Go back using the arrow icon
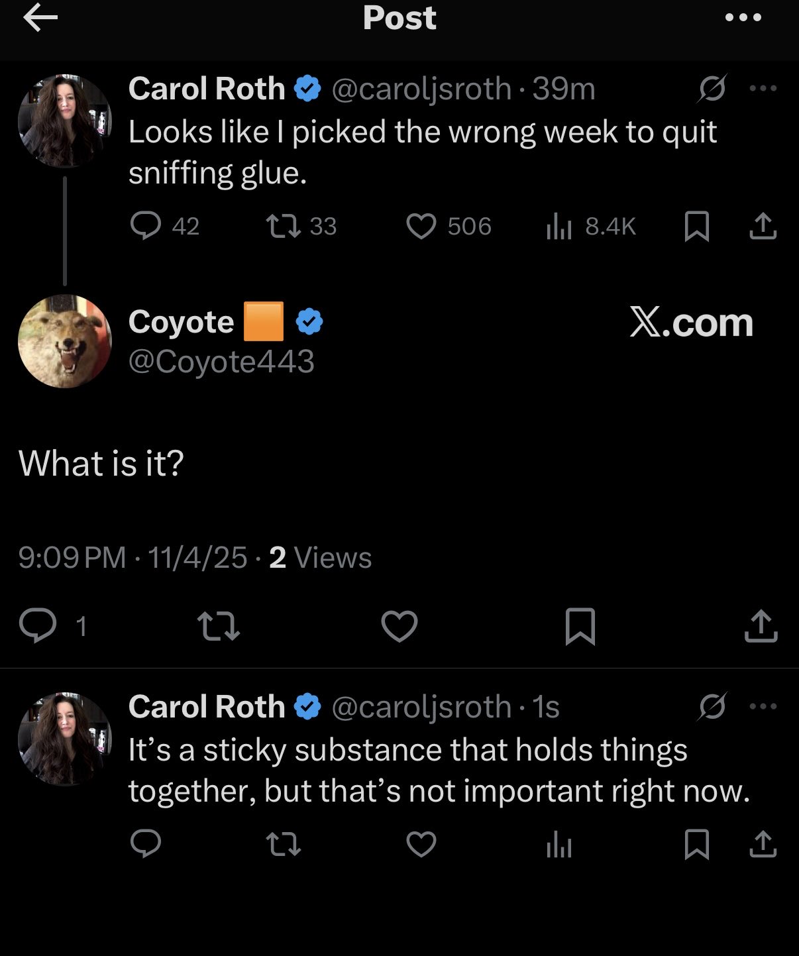 pos(40,19)
